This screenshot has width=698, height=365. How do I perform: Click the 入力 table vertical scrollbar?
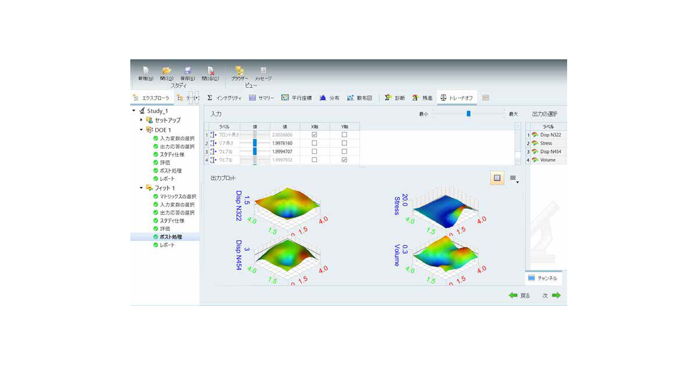coord(518,143)
